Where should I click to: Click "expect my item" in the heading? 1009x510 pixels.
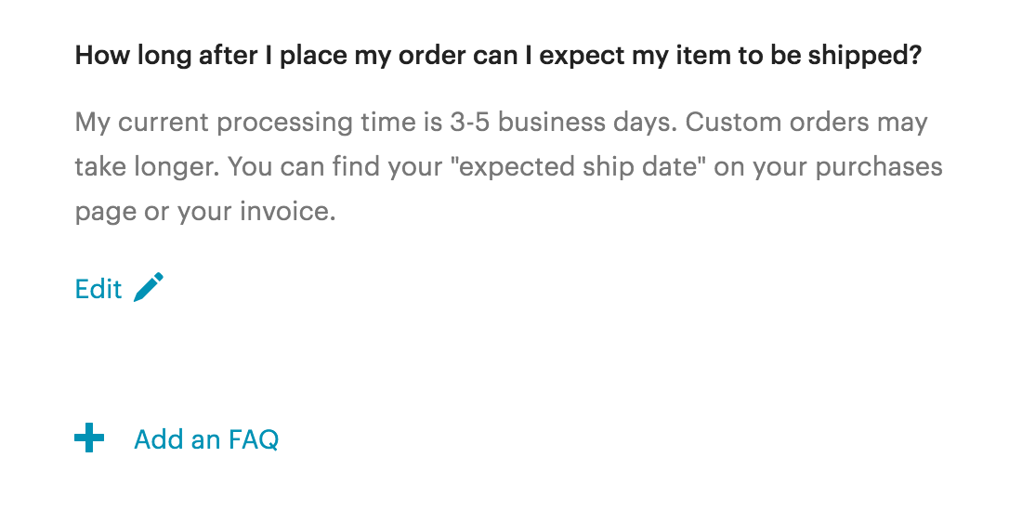[x=636, y=57]
